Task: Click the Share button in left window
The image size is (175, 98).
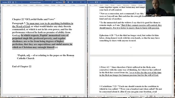Action: coord(73,5)
